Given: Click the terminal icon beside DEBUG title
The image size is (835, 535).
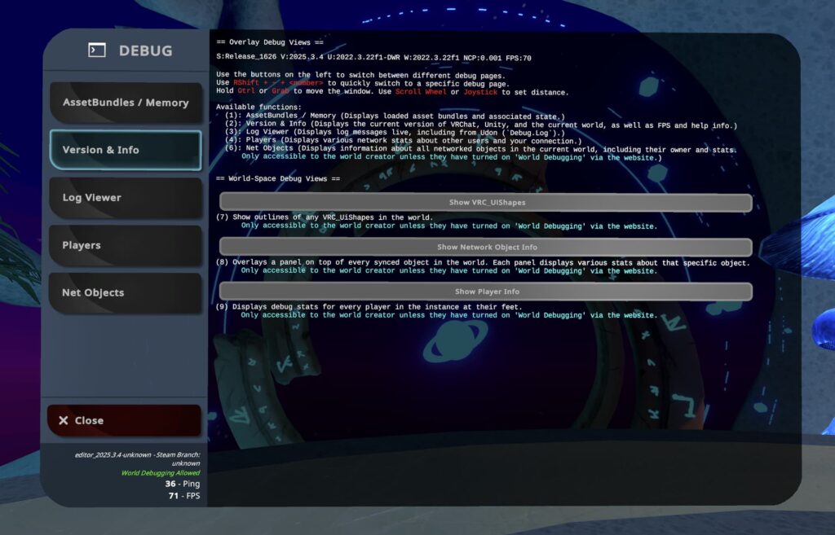Looking at the screenshot, I should pos(97,50).
